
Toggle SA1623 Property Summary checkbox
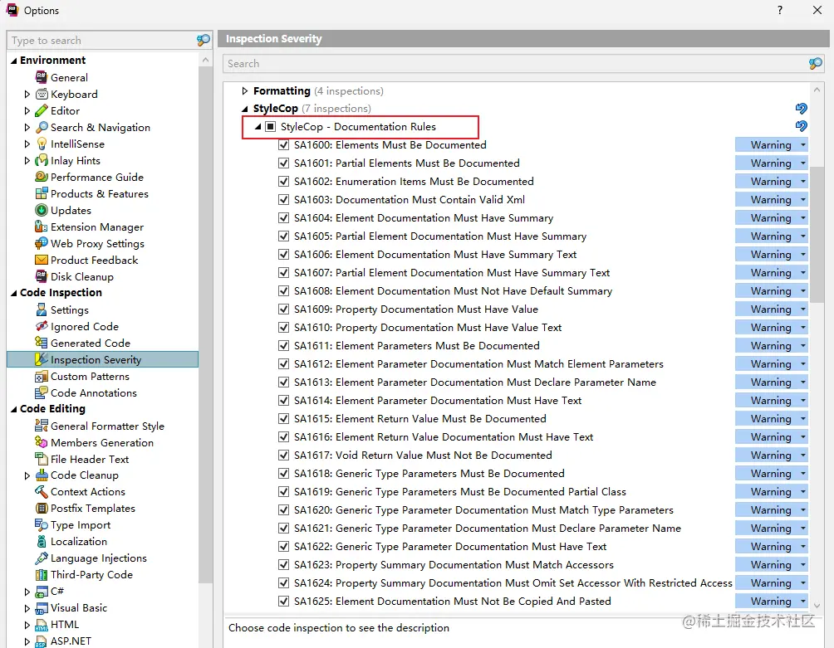[x=283, y=564]
